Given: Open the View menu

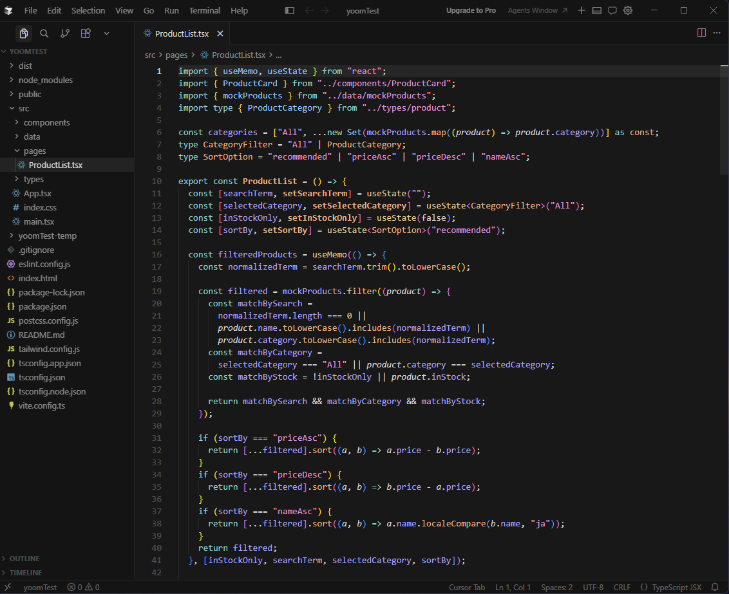Looking at the screenshot, I should pos(124,10).
